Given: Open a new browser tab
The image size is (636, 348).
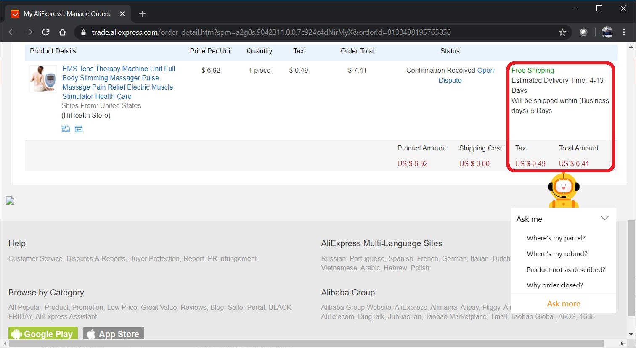Looking at the screenshot, I should tap(142, 14).
